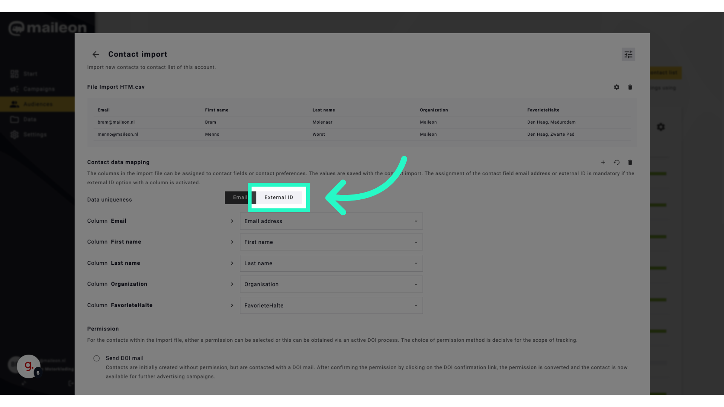Click the Den Haag, Madurodam cell
The width and height of the screenshot is (724, 407).
(x=551, y=122)
